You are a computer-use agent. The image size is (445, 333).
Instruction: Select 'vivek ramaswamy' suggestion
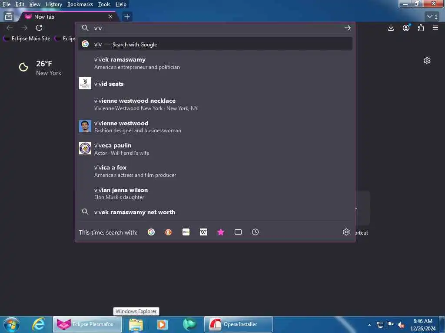(215, 63)
